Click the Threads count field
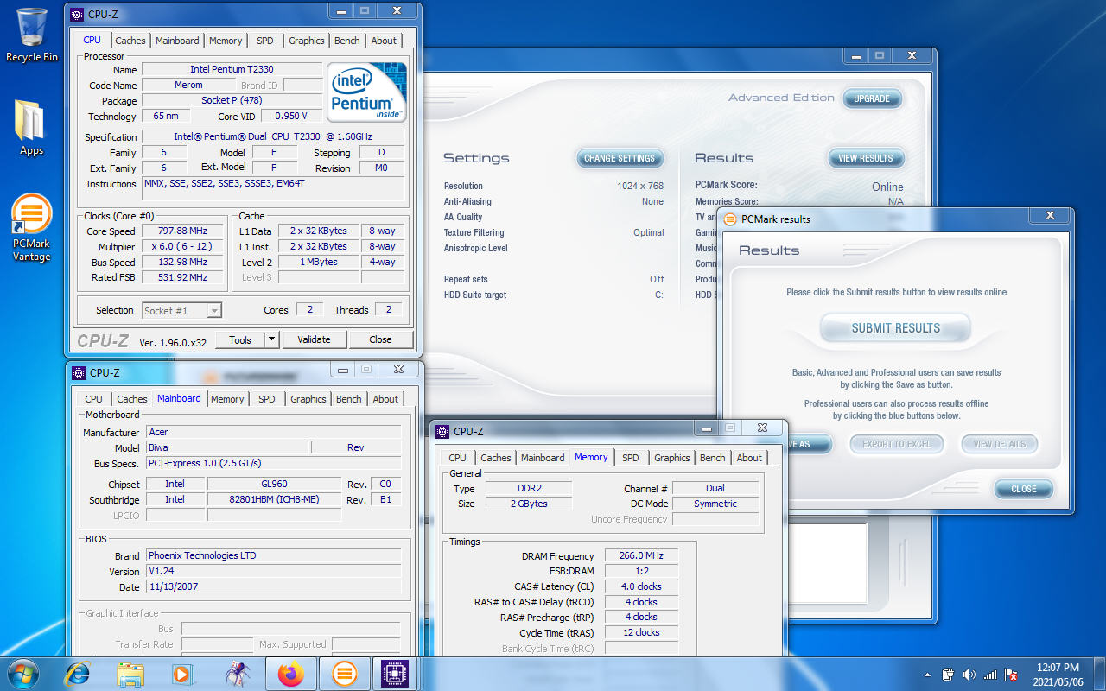Viewport: 1106px width, 691px height. pyautogui.click(x=389, y=309)
